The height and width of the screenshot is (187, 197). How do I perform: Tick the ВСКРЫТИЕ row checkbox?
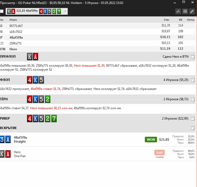point(192,128)
